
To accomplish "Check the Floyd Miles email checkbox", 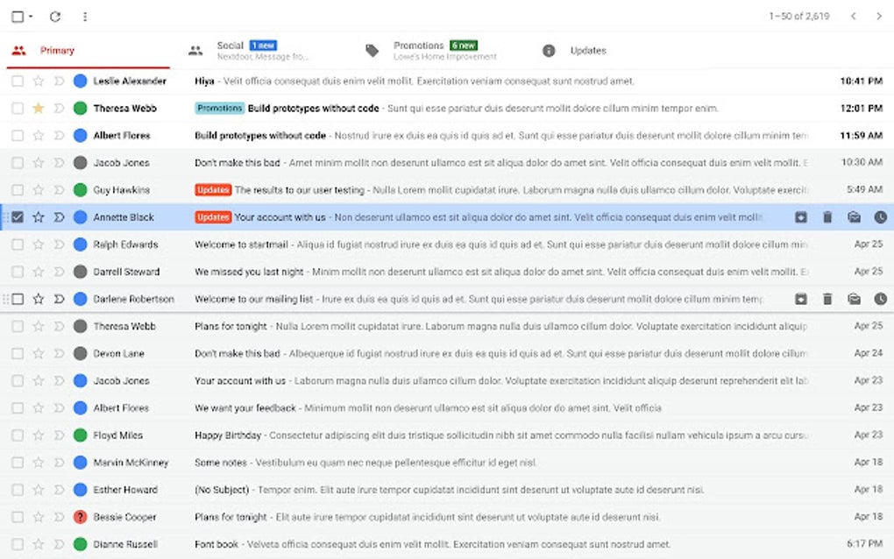I will [17, 435].
